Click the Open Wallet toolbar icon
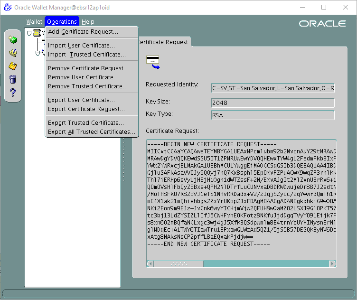This screenshot has width=357, height=300. coord(13,53)
